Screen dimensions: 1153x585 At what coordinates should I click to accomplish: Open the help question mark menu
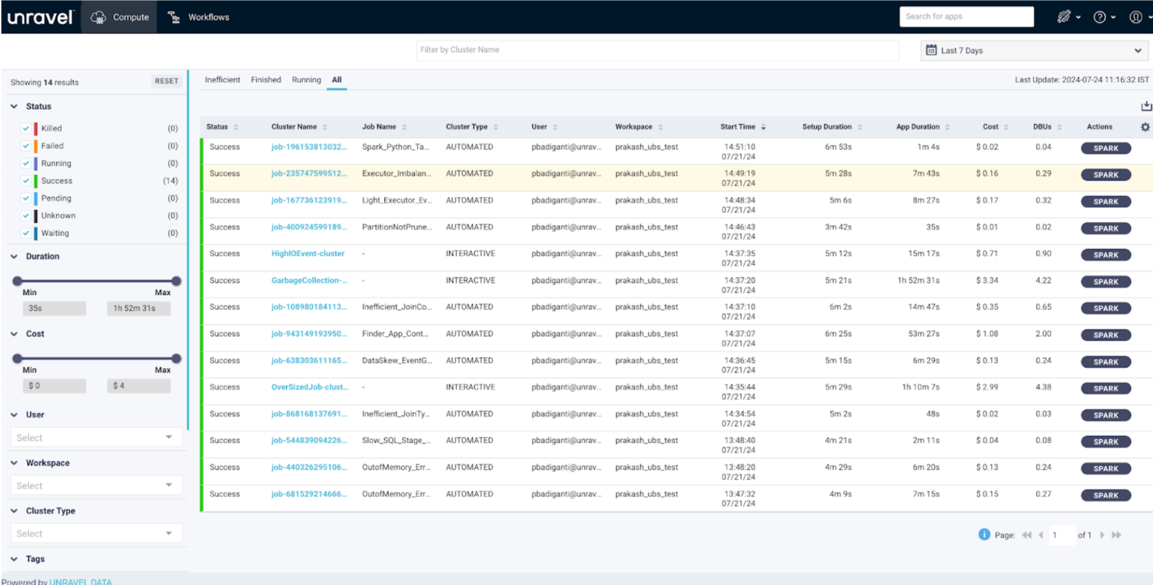[1099, 17]
